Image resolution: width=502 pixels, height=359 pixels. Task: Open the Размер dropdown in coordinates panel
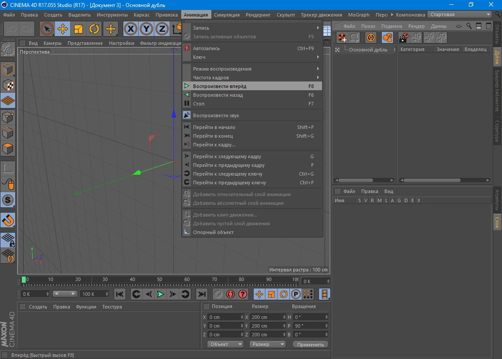(267, 344)
